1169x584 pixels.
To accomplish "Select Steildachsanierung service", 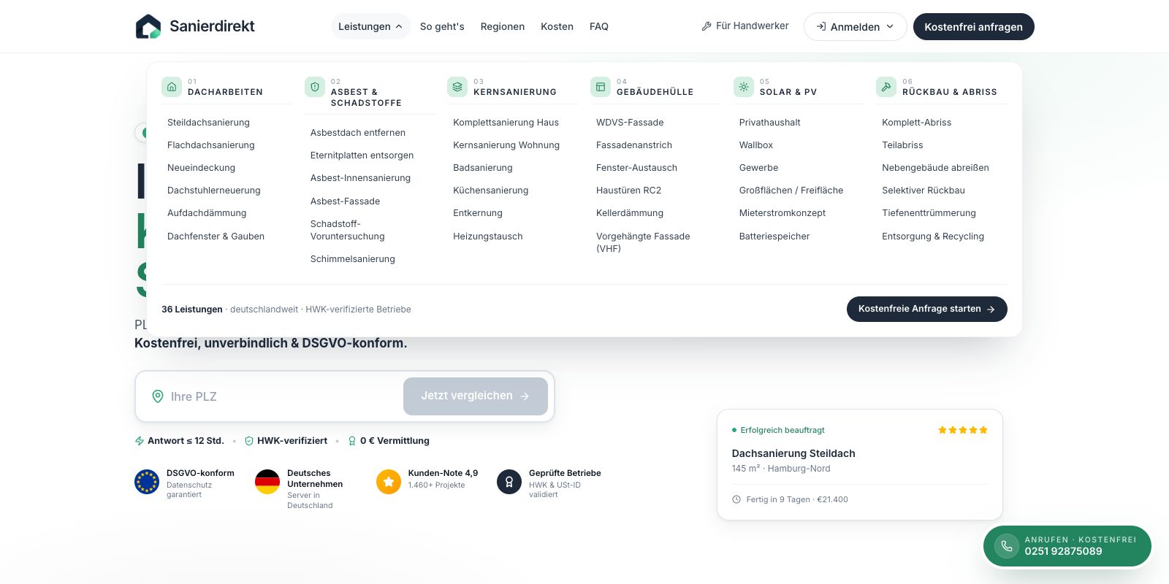I will pos(208,122).
